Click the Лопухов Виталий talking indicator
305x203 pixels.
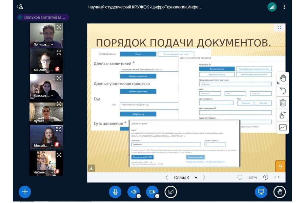43,17
